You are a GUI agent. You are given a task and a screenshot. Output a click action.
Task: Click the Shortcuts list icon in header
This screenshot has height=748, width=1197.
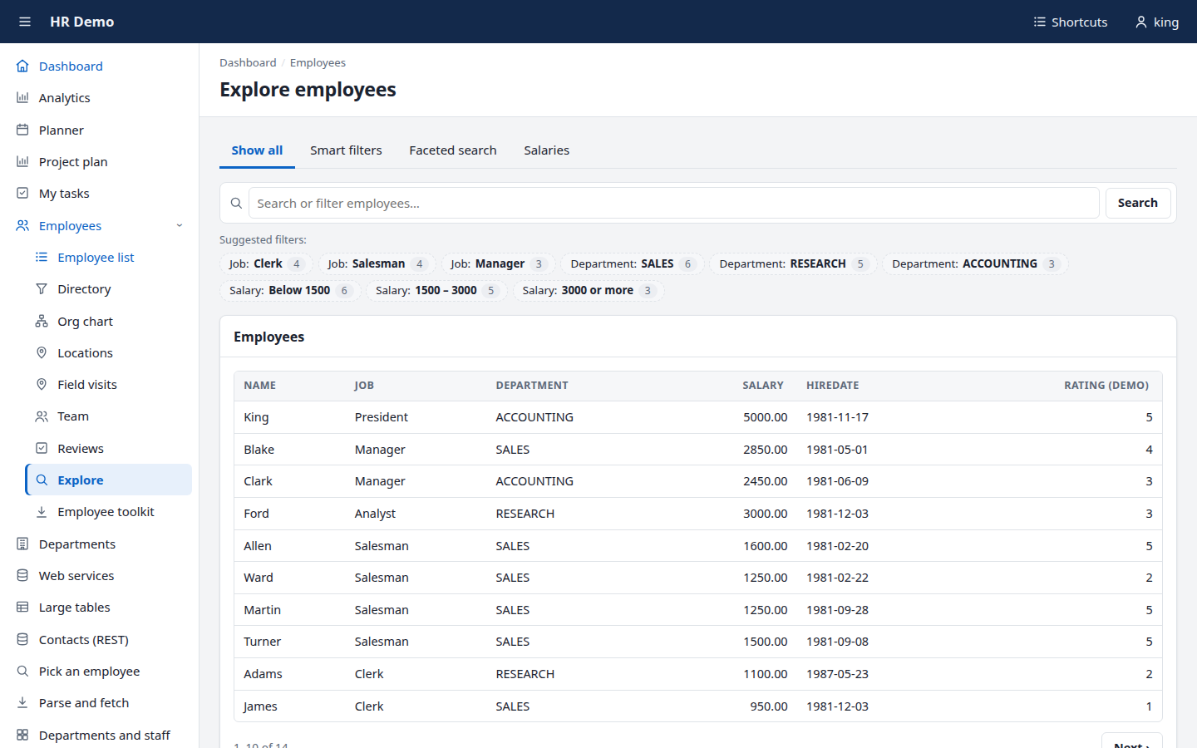pos(1039,22)
